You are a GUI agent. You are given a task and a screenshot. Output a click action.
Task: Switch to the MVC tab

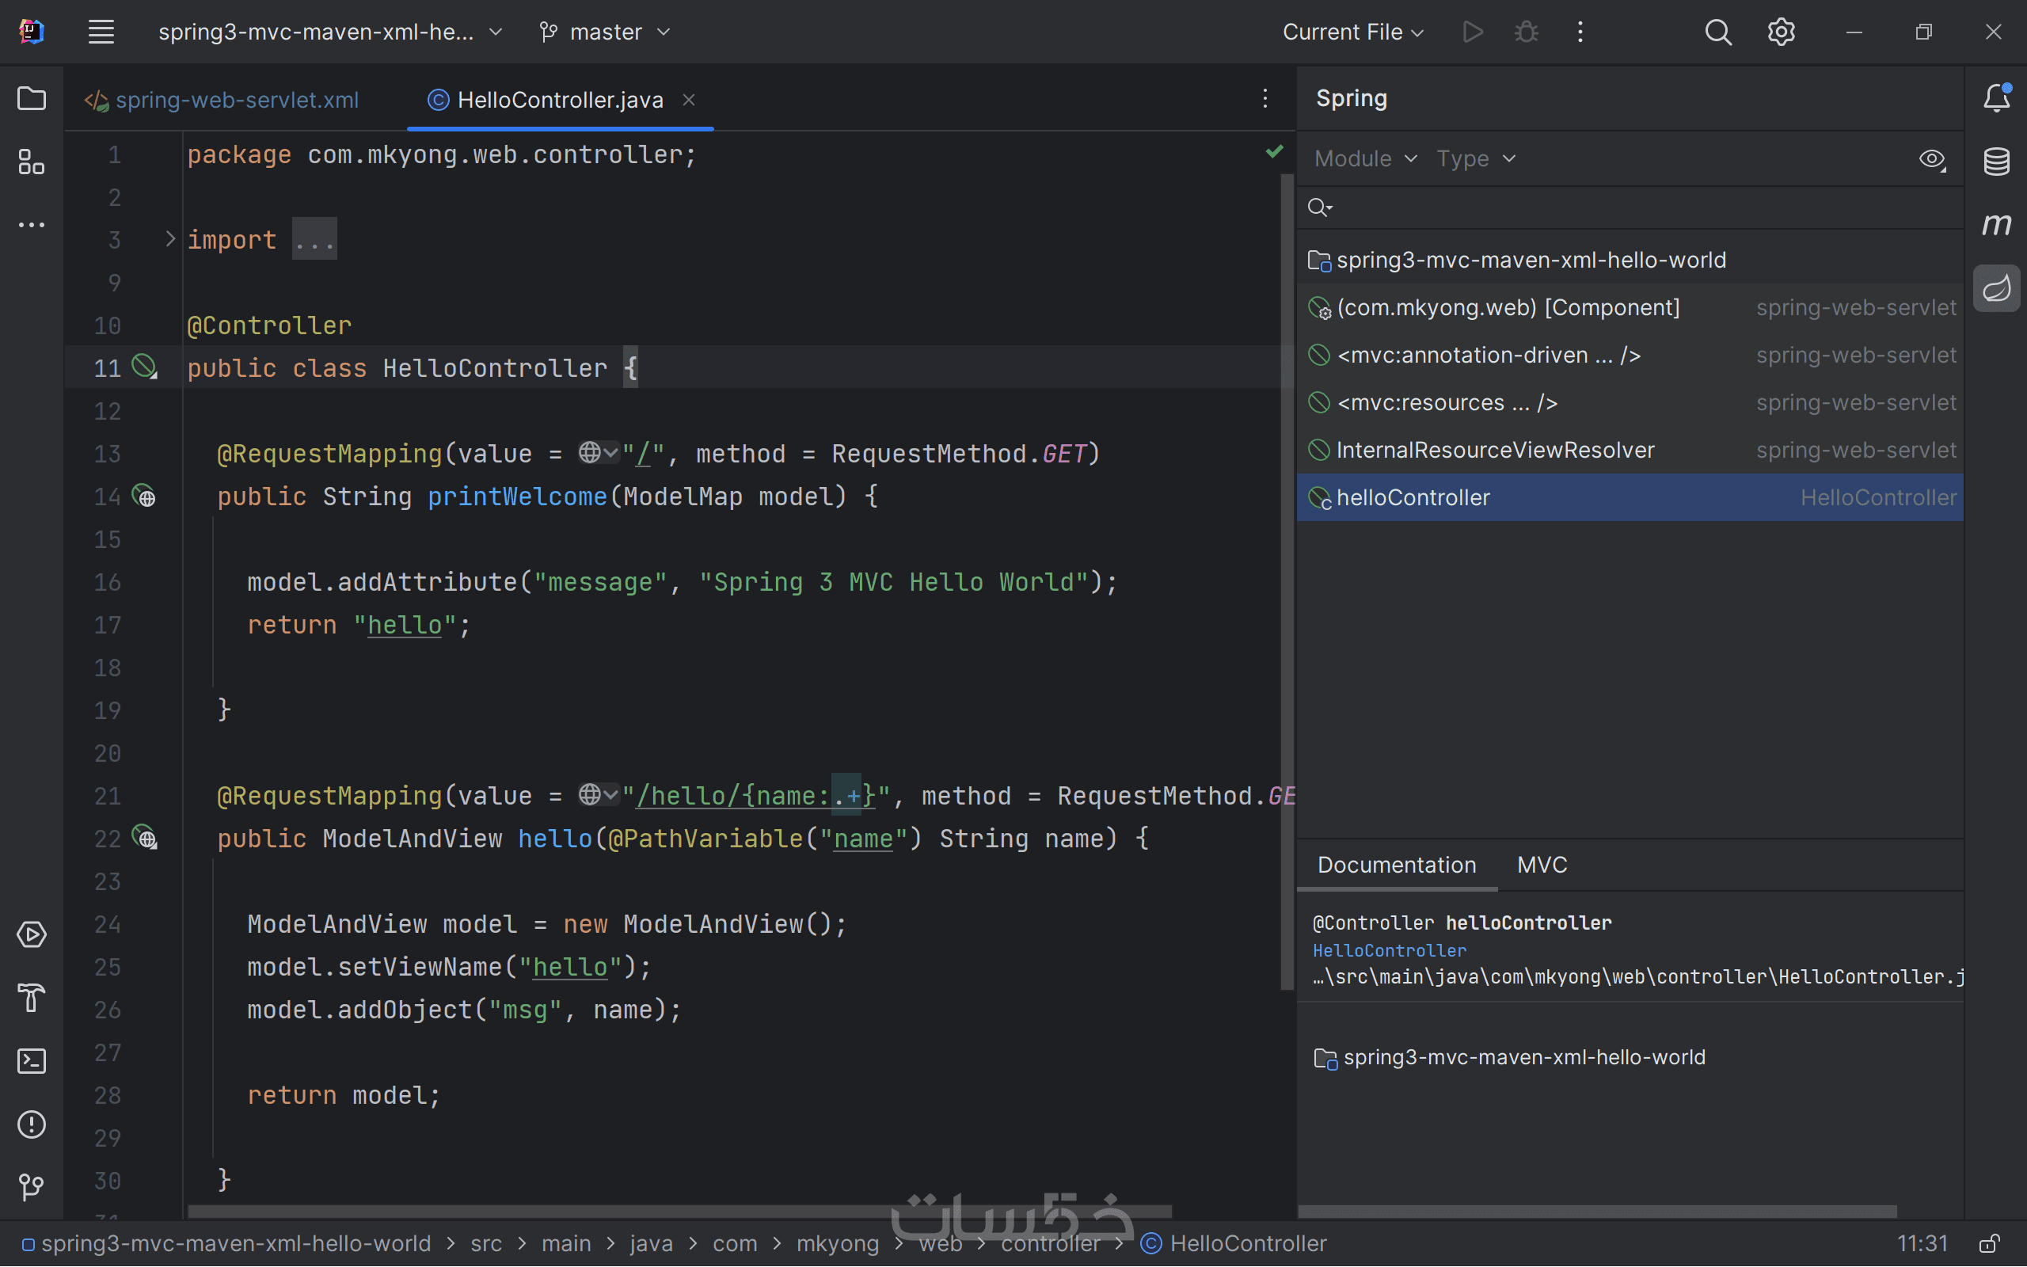point(1541,865)
